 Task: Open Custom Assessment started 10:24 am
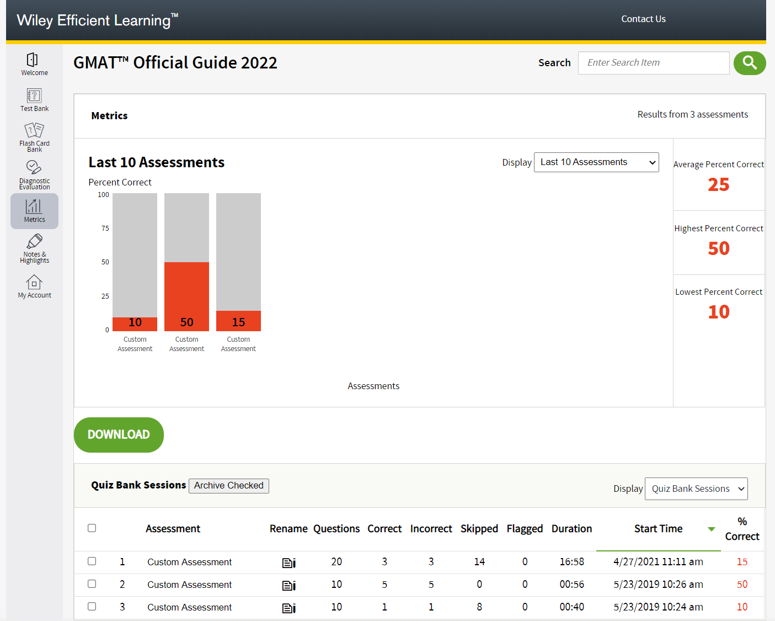tap(189, 607)
